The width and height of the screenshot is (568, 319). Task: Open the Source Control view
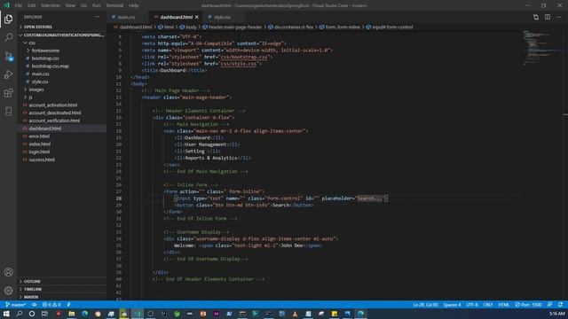click(8, 56)
